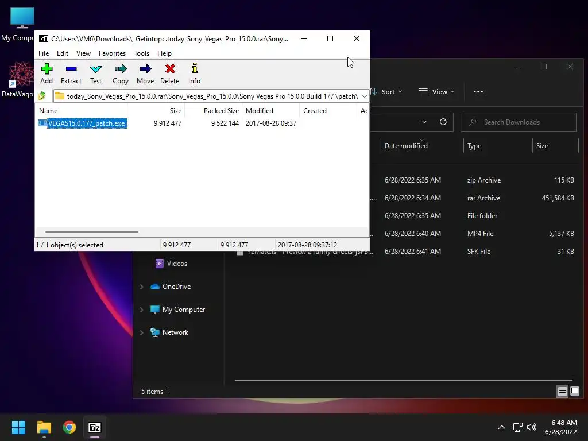588x441 pixels.
Task: Expand the Network tree node
Action: click(x=142, y=332)
